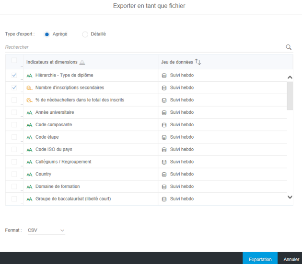The image size is (302, 264).
Task: Click the dataset icon in Code étape row
Action: pyautogui.click(x=164, y=137)
